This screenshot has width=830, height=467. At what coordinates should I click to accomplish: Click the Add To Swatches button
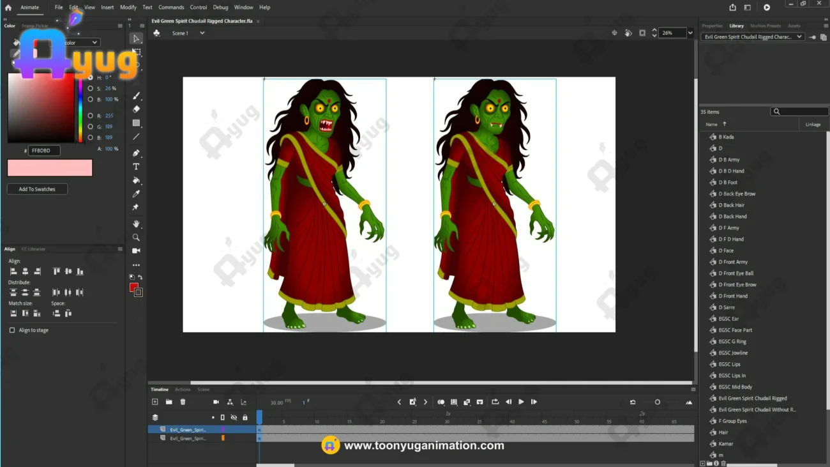(37, 189)
